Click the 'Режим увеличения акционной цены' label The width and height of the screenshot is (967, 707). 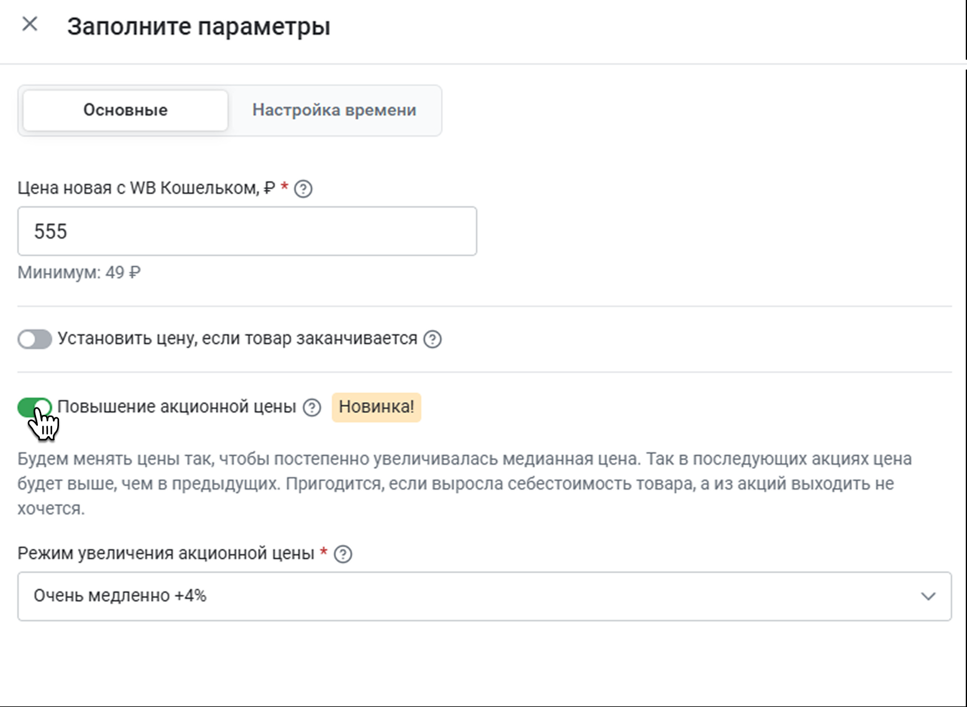pyautogui.click(x=166, y=554)
